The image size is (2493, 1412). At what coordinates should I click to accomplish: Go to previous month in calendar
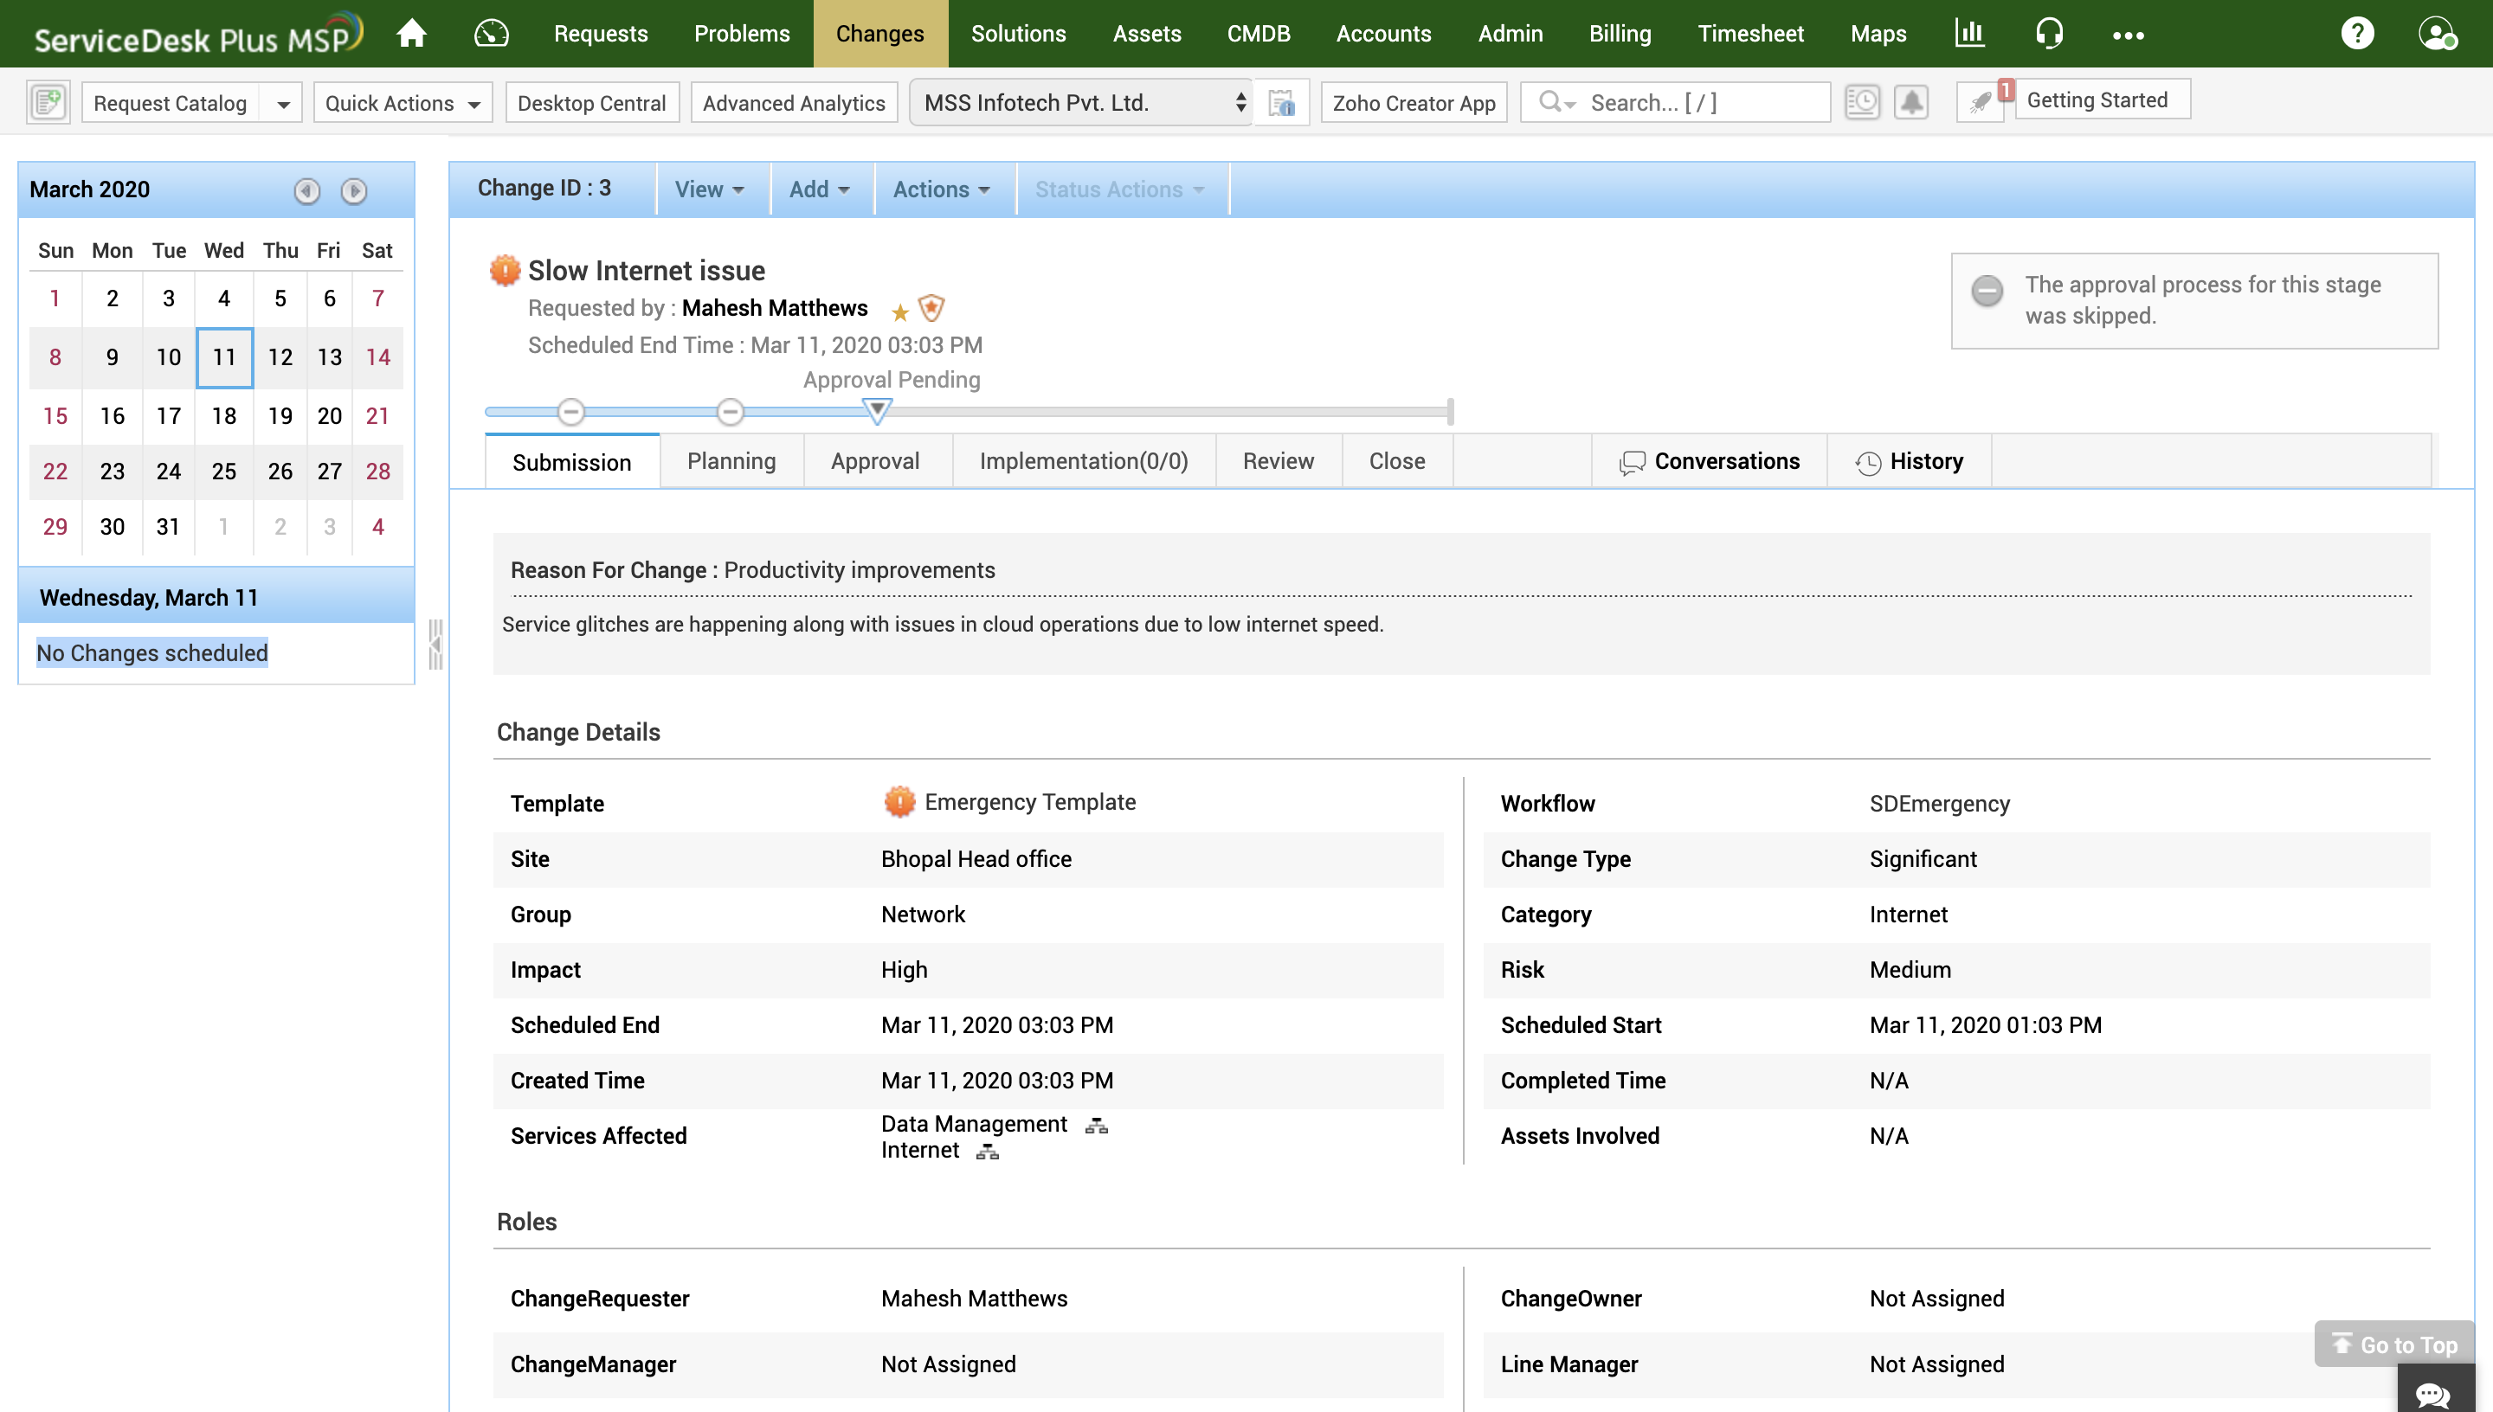(306, 190)
